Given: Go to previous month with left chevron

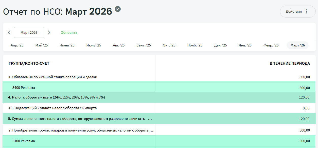Looking at the screenshot, I should pos(9,32).
